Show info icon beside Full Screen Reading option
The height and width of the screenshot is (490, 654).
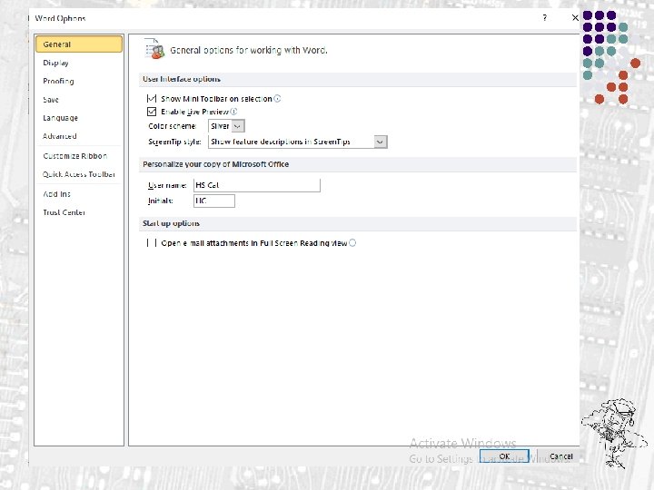[352, 243]
